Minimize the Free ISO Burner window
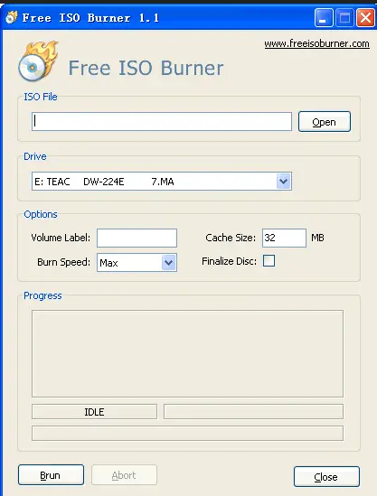Image resolution: width=377 pixels, height=496 pixels. click(x=324, y=18)
